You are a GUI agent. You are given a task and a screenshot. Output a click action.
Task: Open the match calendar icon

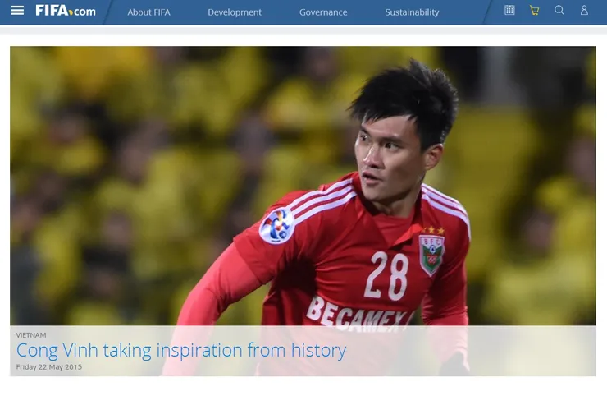509,10
